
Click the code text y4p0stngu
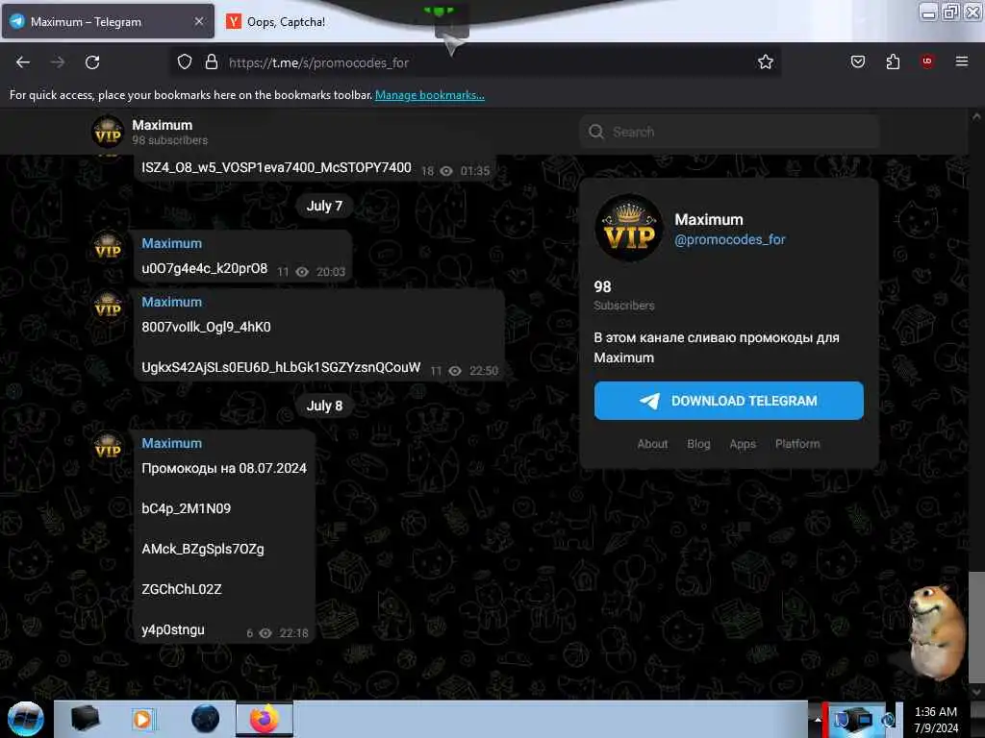click(x=173, y=629)
